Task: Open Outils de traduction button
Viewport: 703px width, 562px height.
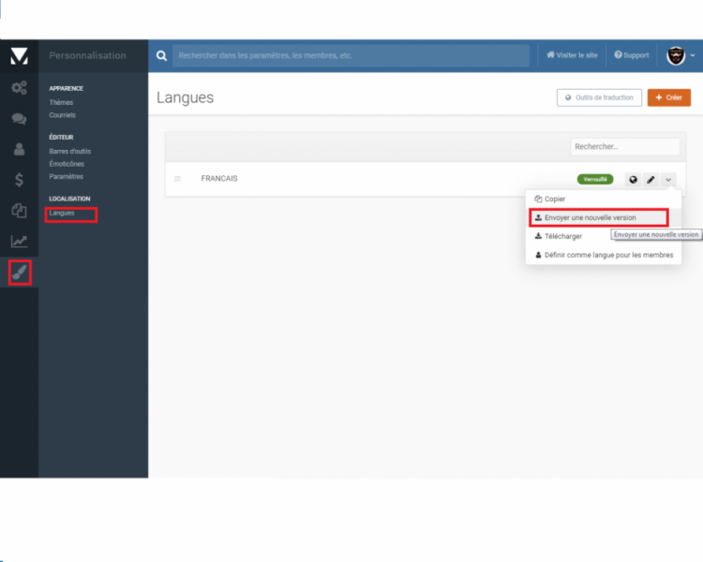Action: click(599, 97)
